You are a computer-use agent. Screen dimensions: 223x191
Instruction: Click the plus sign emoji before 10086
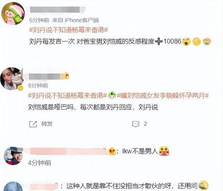pos(159,42)
